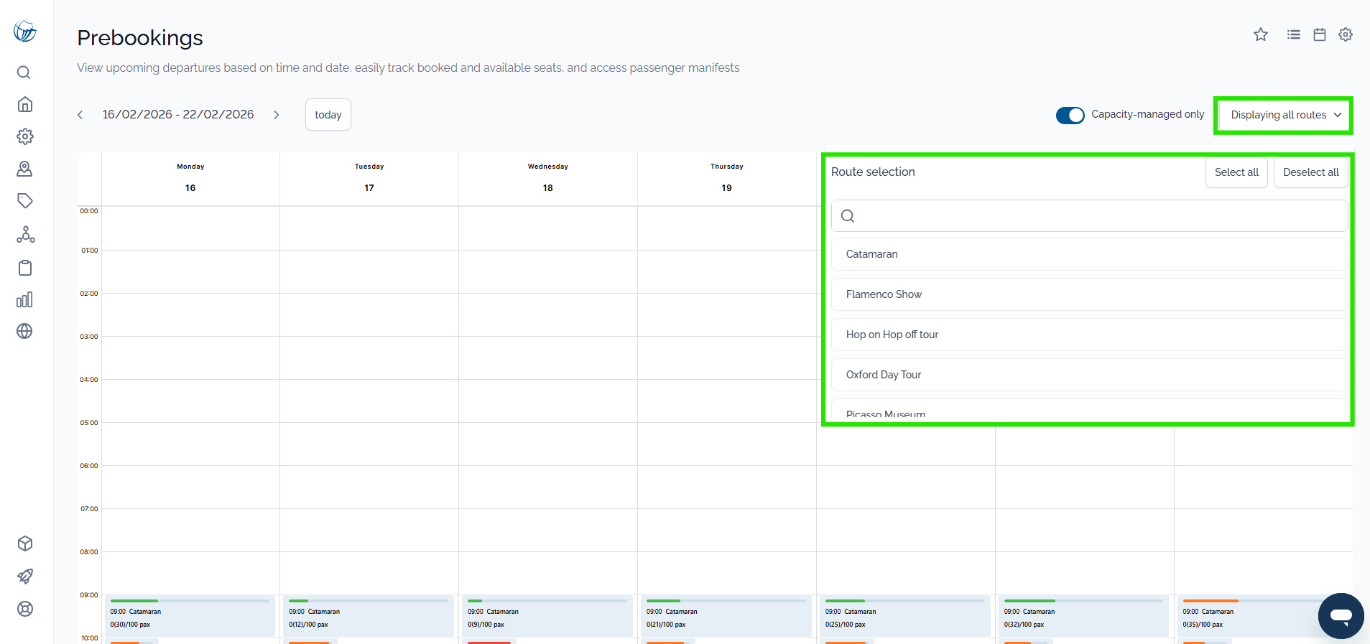1370x644 pixels.
Task: Open the network nodes icon in the sidebar
Action: (26, 234)
